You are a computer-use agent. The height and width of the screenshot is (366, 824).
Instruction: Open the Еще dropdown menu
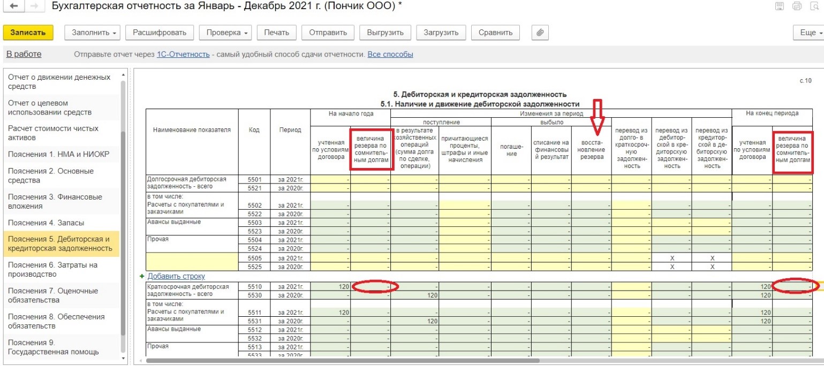point(810,33)
